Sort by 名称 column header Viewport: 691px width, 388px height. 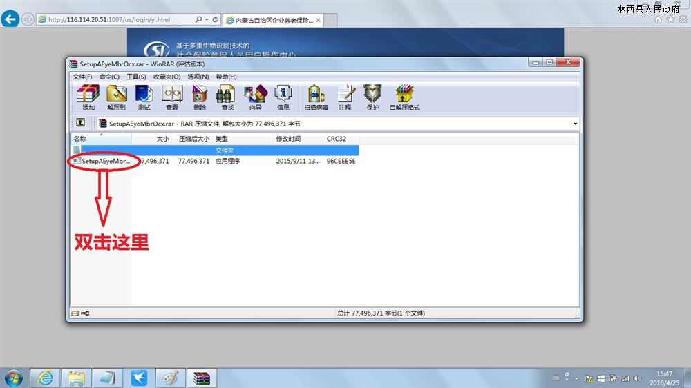point(80,139)
